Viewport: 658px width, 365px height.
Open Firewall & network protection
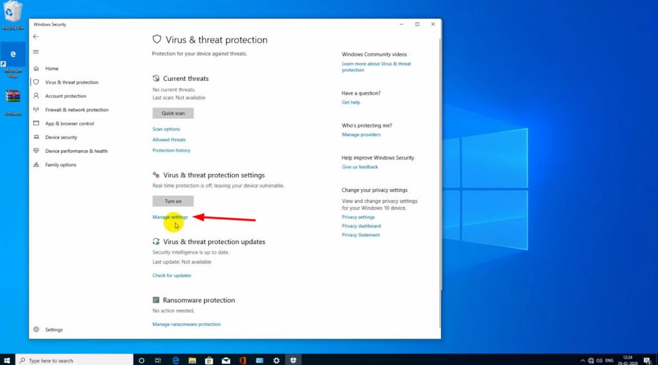click(x=77, y=110)
